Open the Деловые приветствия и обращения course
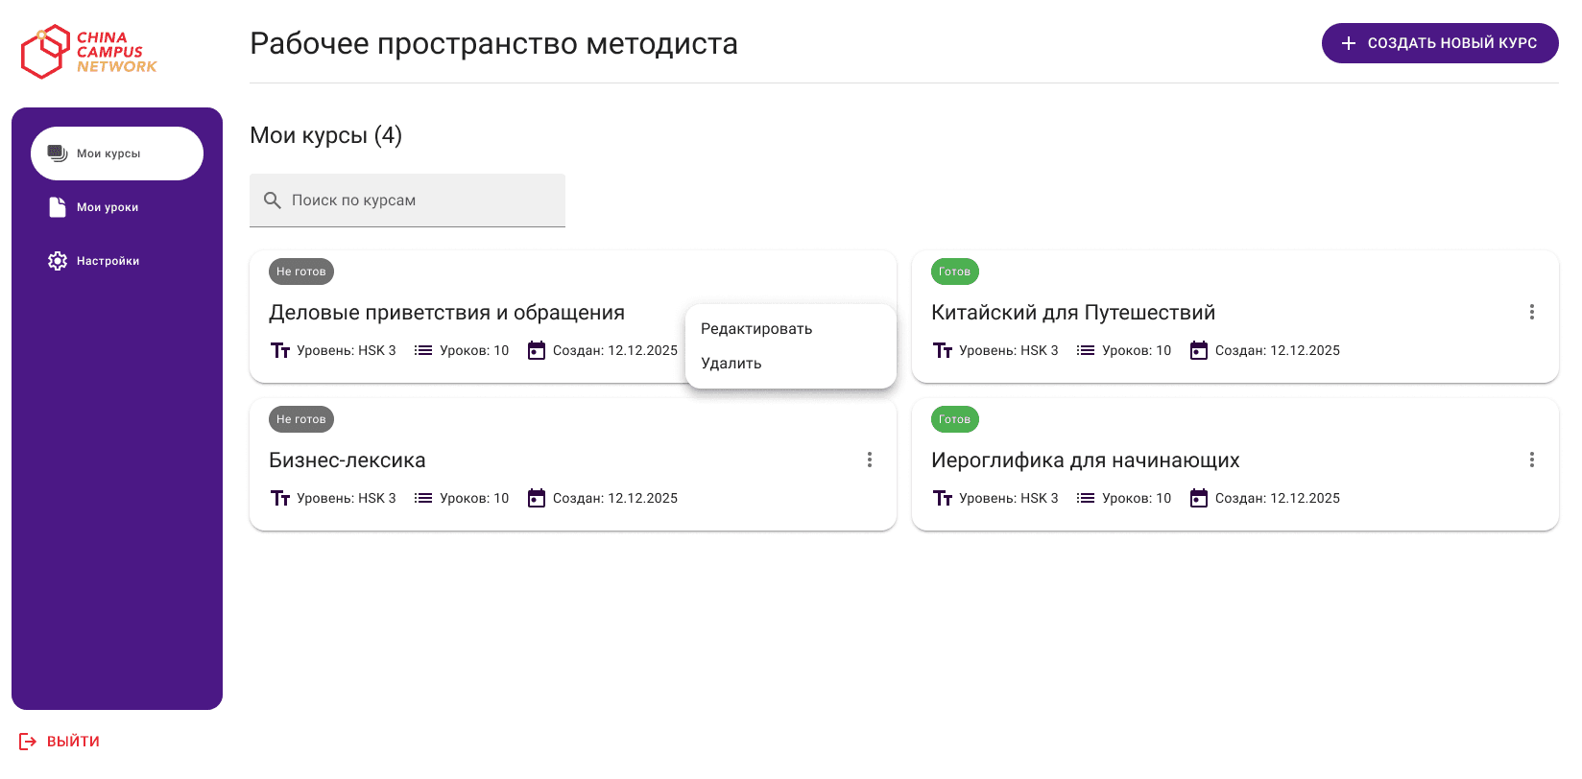Screen dimensions: 1582x779 446,313
